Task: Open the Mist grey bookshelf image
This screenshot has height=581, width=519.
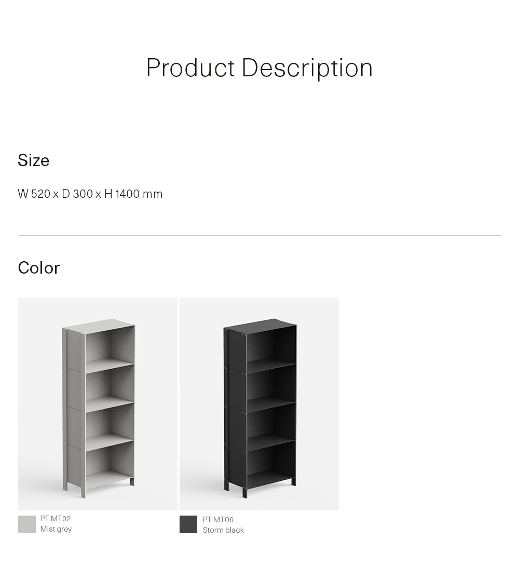Action: pyautogui.click(x=98, y=403)
